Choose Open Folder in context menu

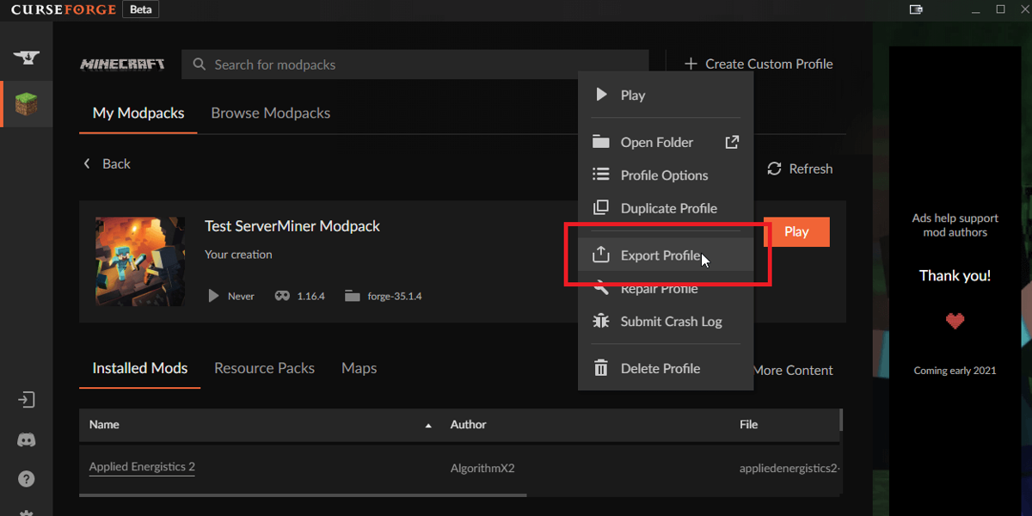[666, 143]
